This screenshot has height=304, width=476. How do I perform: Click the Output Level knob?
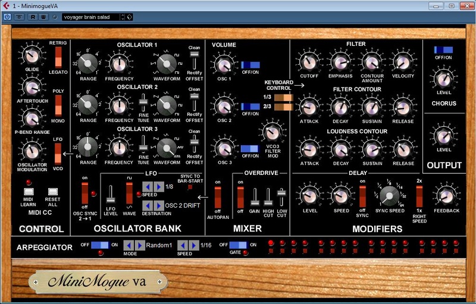coord(443,136)
